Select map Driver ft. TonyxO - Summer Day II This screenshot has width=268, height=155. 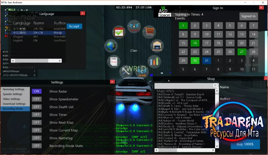(x=180, y=94)
